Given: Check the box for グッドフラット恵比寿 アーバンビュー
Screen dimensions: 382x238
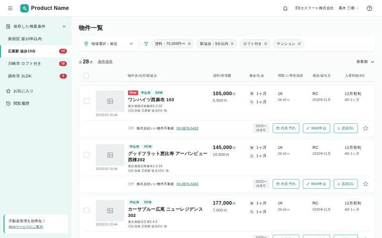Looking at the screenshot, I should (86, 155).
